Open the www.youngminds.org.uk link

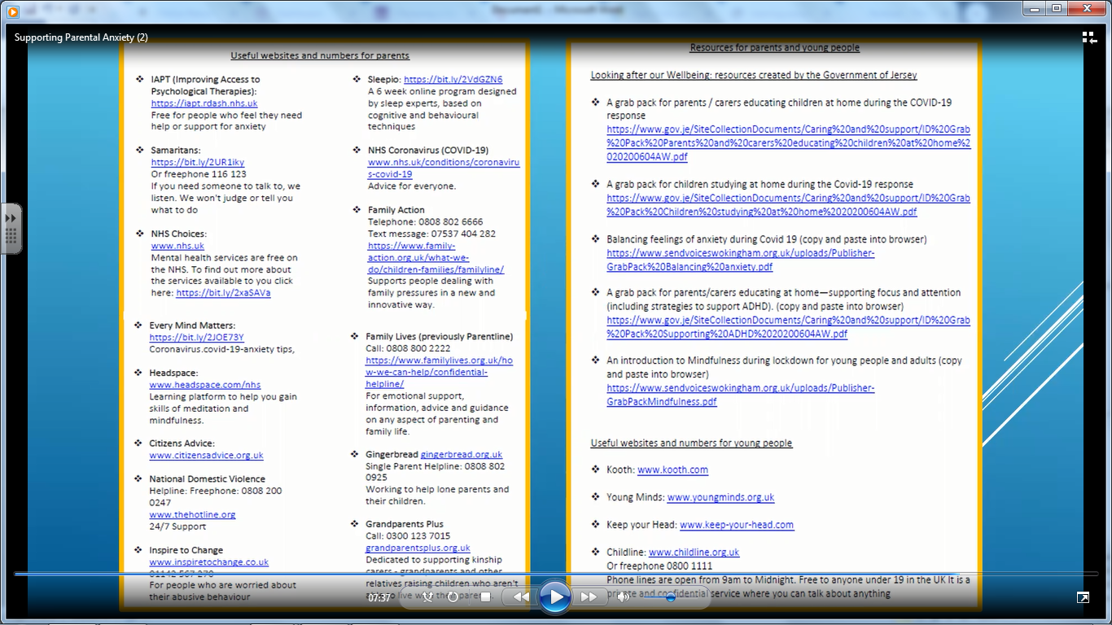pos(720,497)
